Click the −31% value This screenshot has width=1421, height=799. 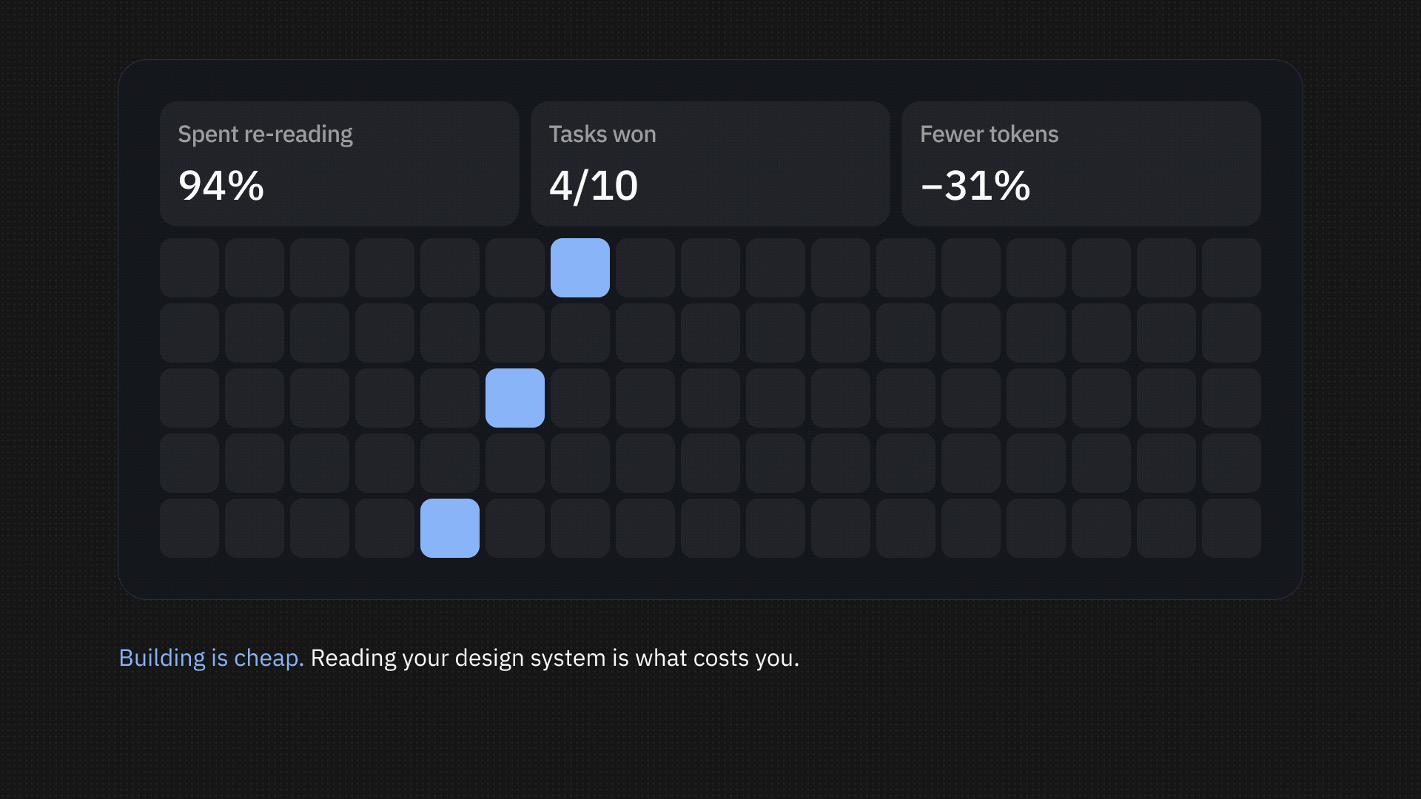pyautogui.click(x=975, y=186)
